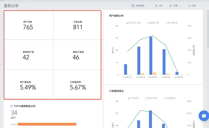Expand the 添加图表 dropdown arrow

[146, 6]
